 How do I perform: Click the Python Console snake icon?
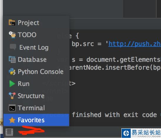pos(12,72)
